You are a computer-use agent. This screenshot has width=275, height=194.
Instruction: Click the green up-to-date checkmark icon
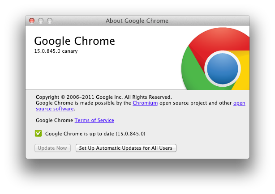39,133
